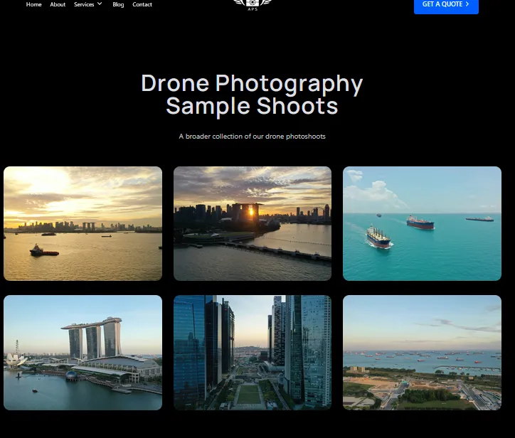Open the Services menu item
Viewport: 515px width, 438px height.
point(84,4)
